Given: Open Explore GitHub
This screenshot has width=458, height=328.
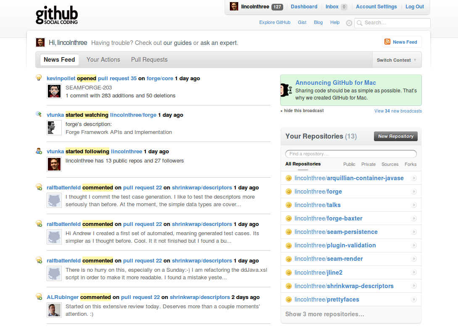Looking at the screenshot, I should [274, 22].
